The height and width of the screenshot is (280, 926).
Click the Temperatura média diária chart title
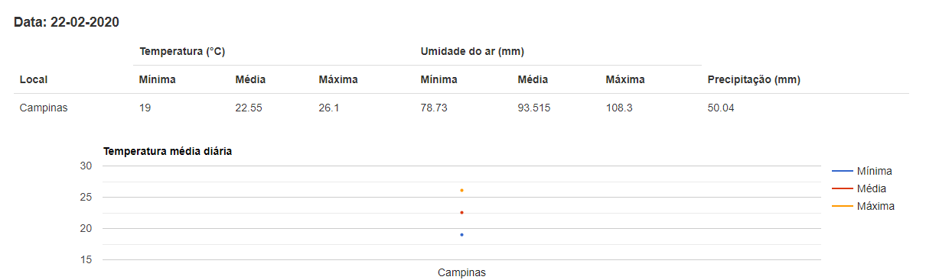168,151
